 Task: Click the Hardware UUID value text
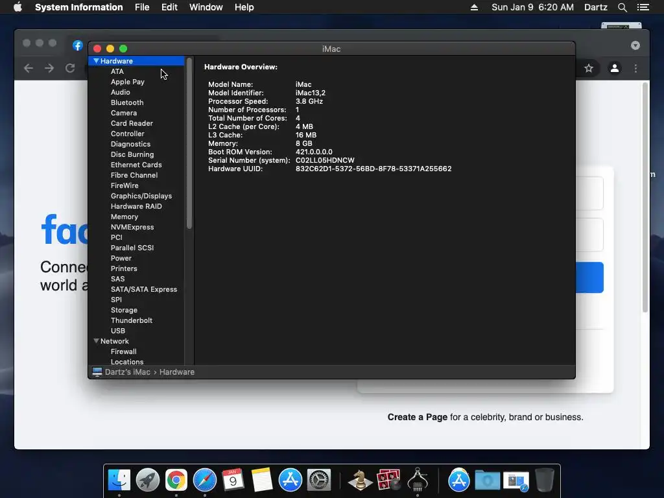click(x=373, y=169)
